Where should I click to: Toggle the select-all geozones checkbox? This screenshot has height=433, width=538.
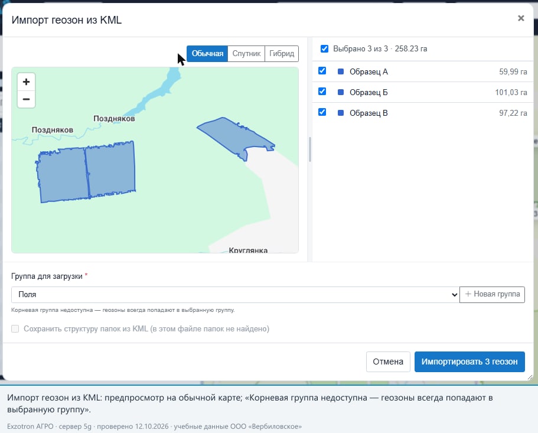(x=324, y=48)
